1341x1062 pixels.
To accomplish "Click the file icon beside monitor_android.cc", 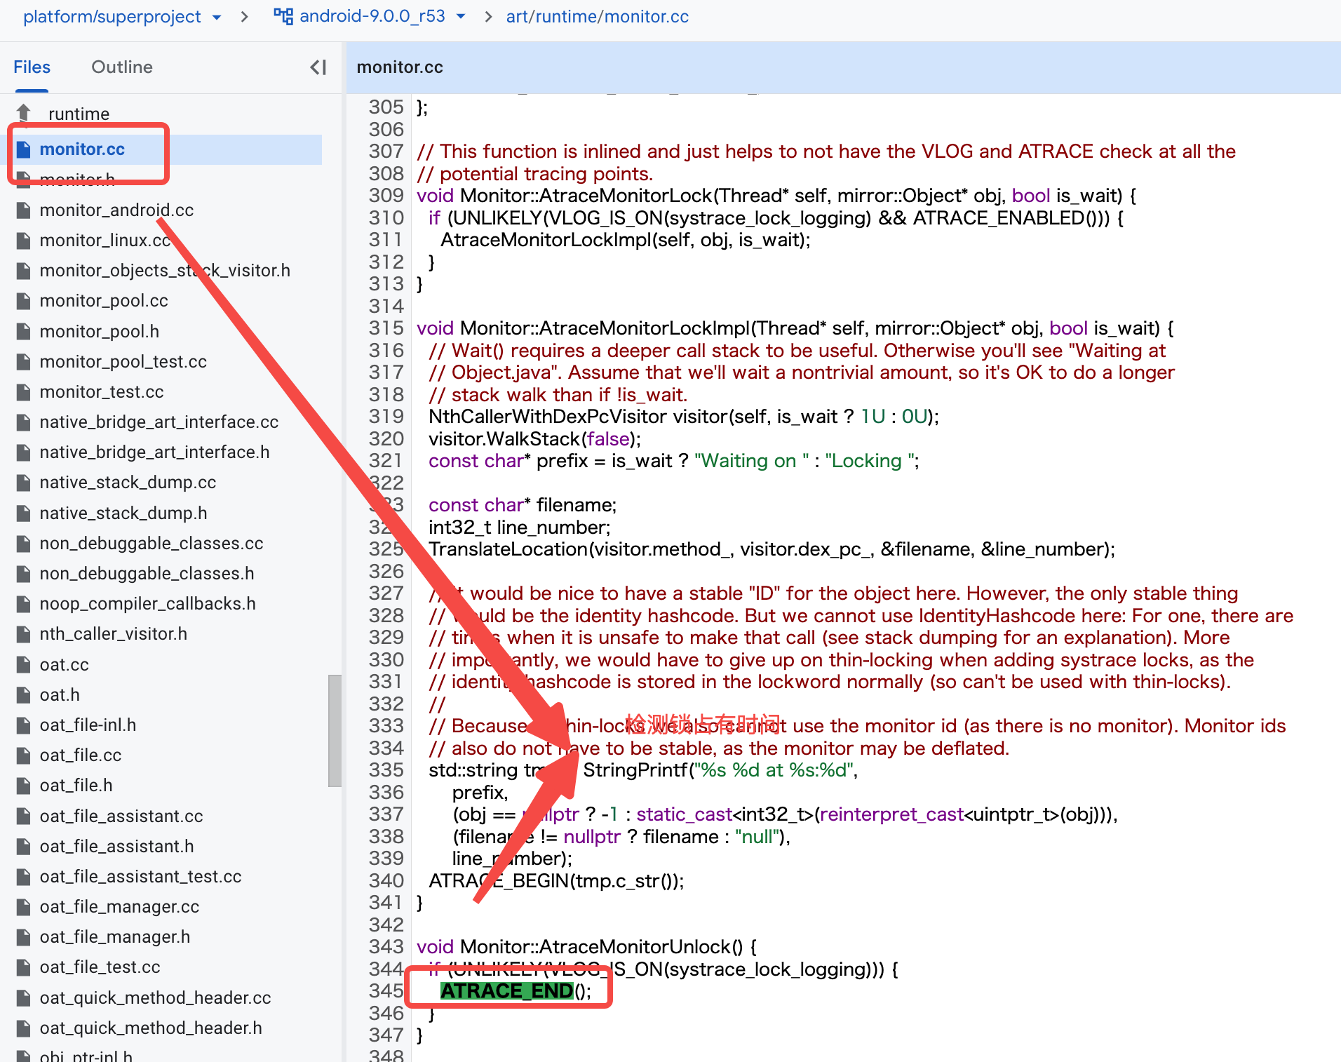I will (24, 210).
